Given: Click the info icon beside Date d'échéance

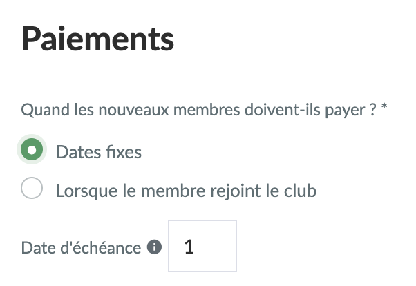Looking at the screenshot, I should (154, 247).
